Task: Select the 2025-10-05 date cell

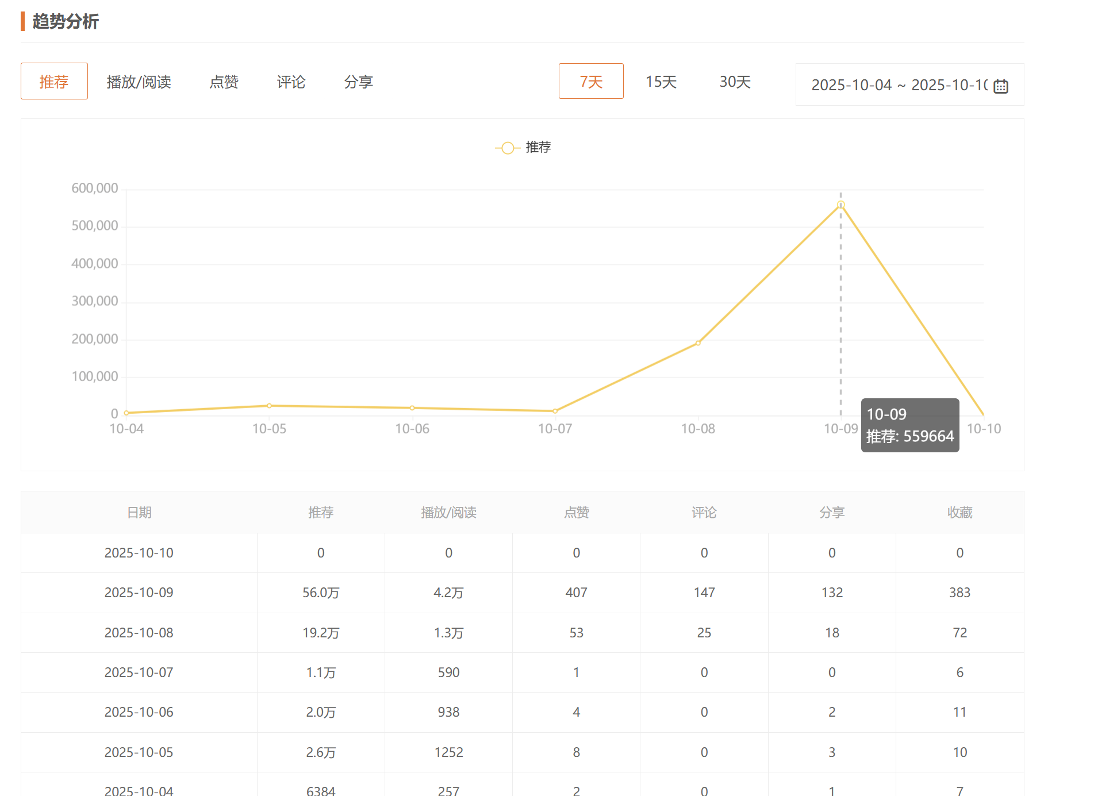Action: pyautogui.click(x=139, y=752)
